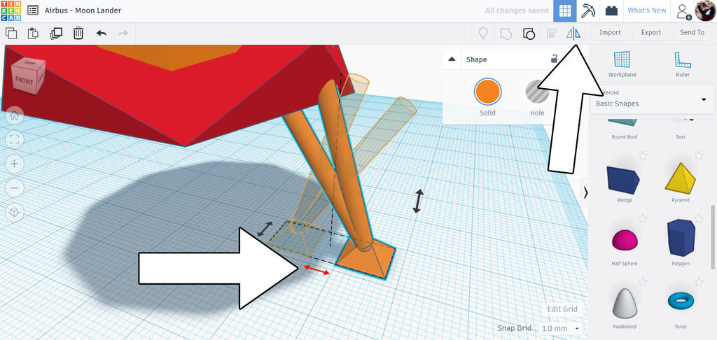
Task: Click Edit Grid button
Action: 562,309
